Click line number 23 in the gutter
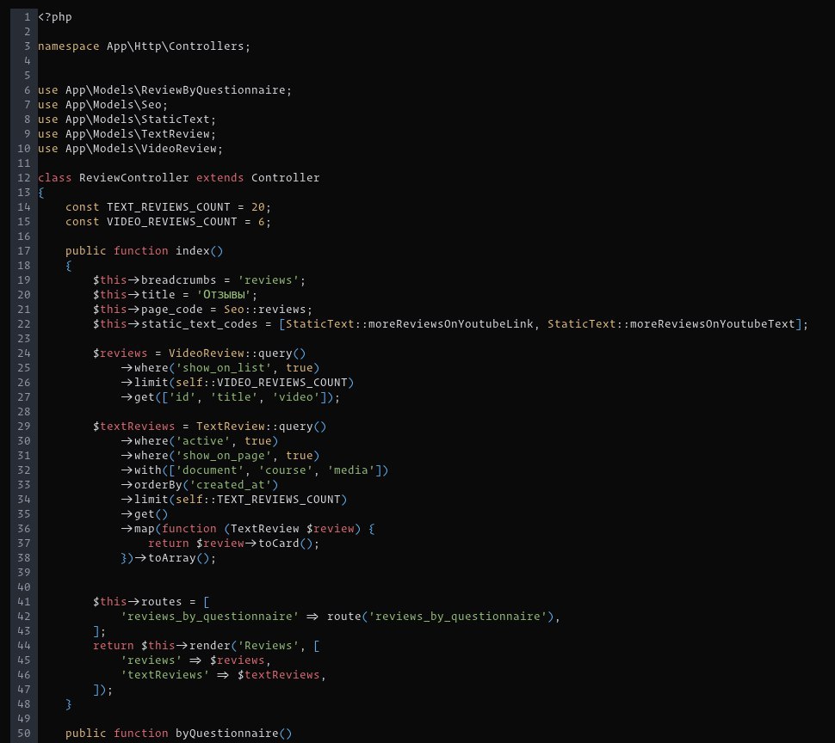835x743 pixels. point(24,339)
